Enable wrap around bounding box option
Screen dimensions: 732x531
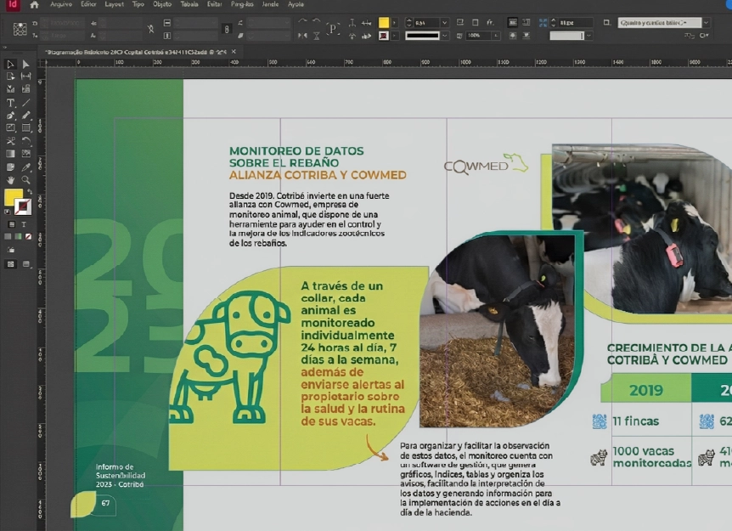526,22
